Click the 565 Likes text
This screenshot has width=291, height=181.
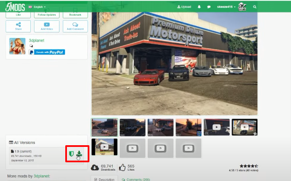tap(131, 167)
